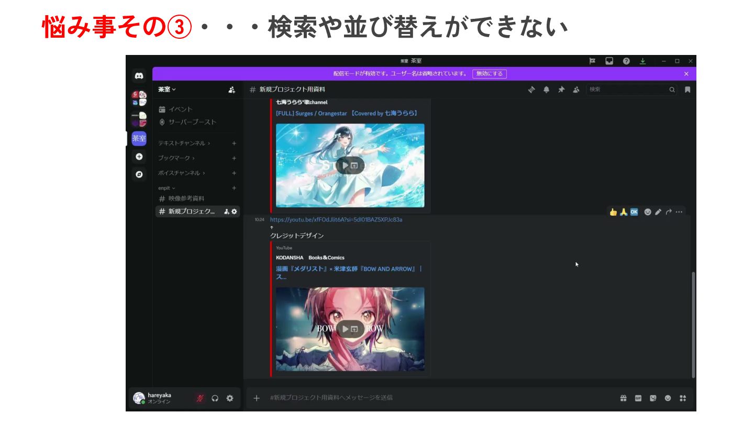This screenshot has height=424, width=754.
Task: Click the chat vertical scrollbar thumb
Action: click(x=694, y=325)
